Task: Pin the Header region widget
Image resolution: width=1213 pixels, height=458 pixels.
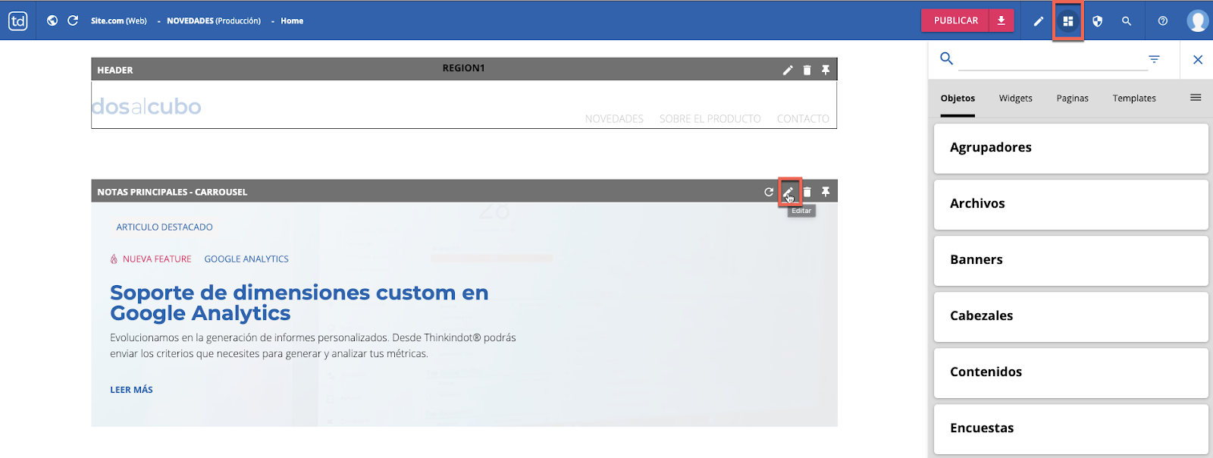Action: [826, 70]
